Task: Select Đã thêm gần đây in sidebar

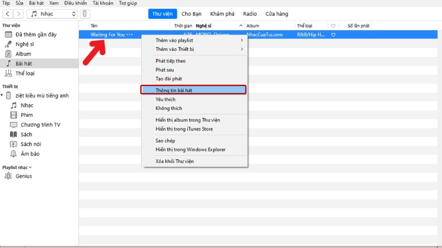Action: (x=35, y=35)
